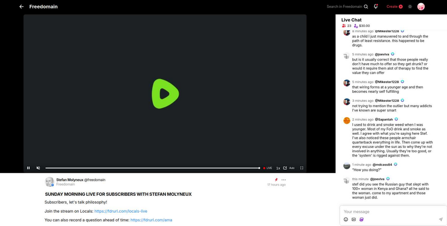The width and height of the screenshot is (447, 226).
Task: Click the Your message input field
Action: click(x=391, y=212)
